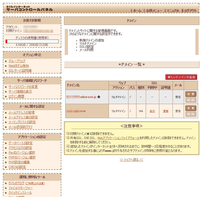
Task: Go to サーバパスワードの変更
Action: pyautogui.click(x=23, y=87)
